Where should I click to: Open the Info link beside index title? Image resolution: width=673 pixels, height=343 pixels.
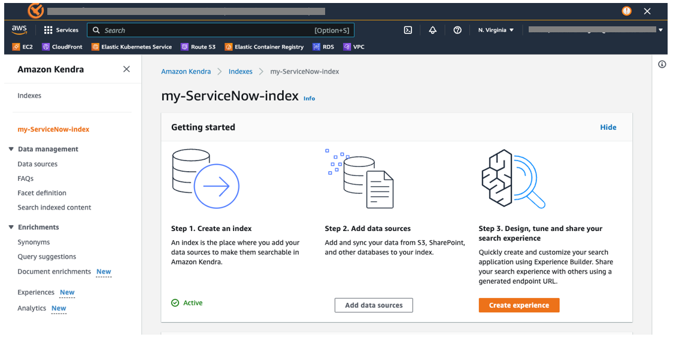[x=309, y=98]
